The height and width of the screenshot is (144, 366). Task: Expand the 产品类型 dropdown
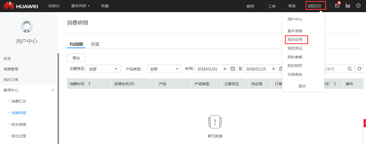[164, 69]
